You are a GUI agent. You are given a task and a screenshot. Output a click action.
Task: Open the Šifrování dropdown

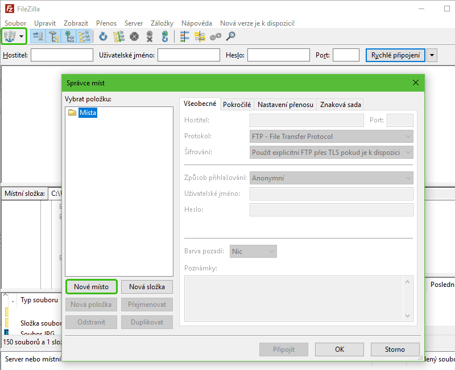(x=331, y=152)
